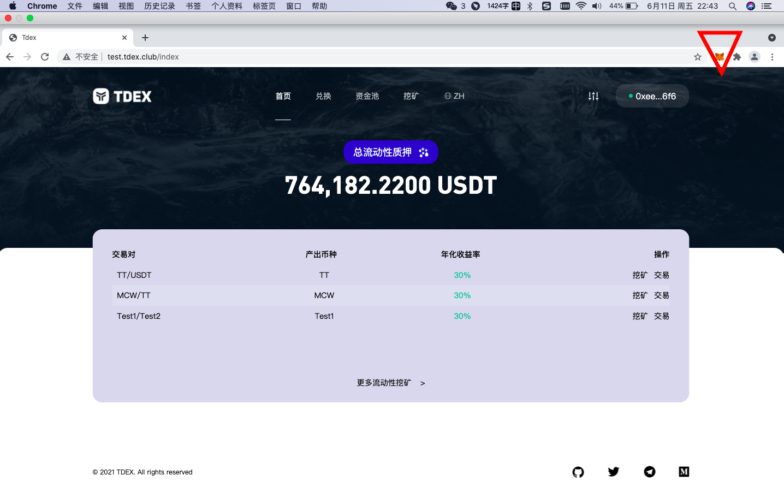The image size is (784, 481).
Task: Click the TDEX logo
Action: tap(122, 96)
